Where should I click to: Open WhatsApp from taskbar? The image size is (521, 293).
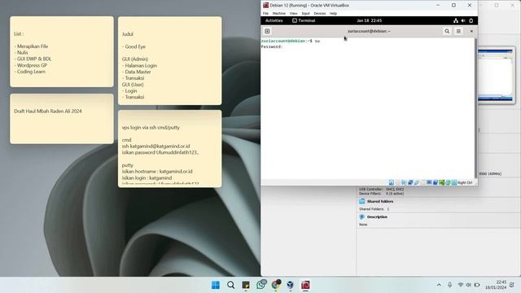[261, 285]
